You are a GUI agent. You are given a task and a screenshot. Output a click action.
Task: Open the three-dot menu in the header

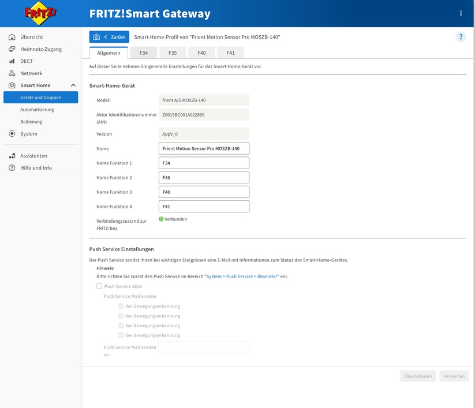(x=461, y=13)
